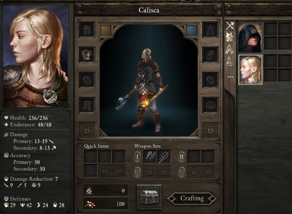
Task: Toggle locked weapon set III
Action: (x=137, y=172)
